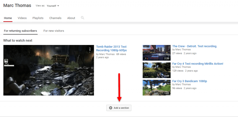Open the View as Yourself dropdown
Image resolution: width=238 pixels, height=117 pixels.
pyautogui.click(x=53, y=6)
